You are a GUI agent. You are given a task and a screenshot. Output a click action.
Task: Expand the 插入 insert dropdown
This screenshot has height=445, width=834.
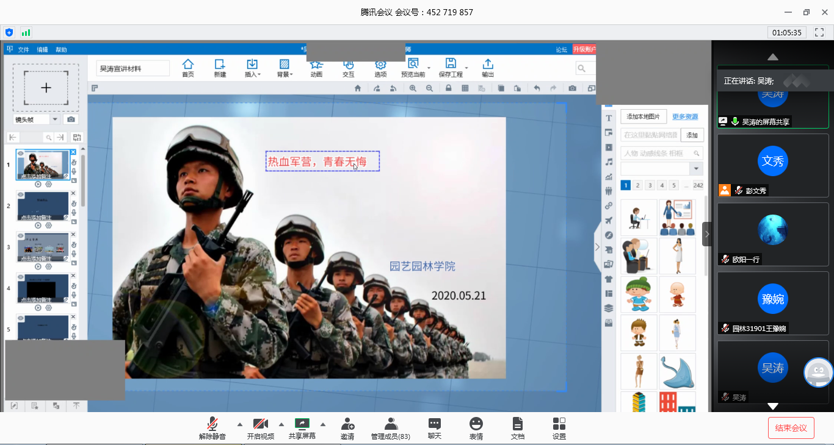coord(252,68)
